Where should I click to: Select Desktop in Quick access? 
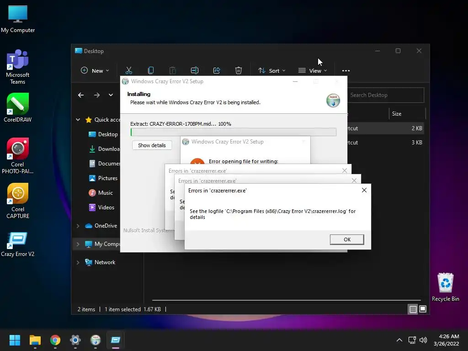tap(103, 134)
